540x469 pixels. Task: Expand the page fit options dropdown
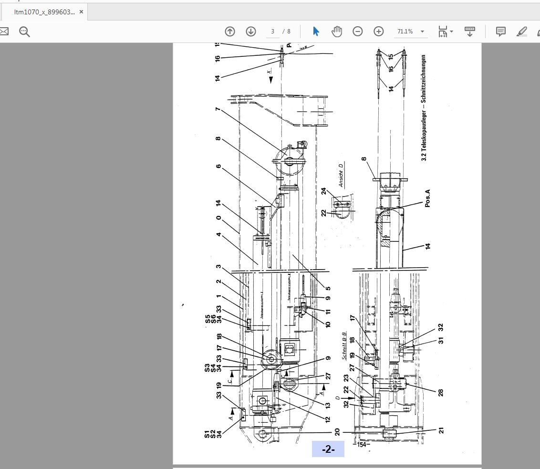(446, 31)
